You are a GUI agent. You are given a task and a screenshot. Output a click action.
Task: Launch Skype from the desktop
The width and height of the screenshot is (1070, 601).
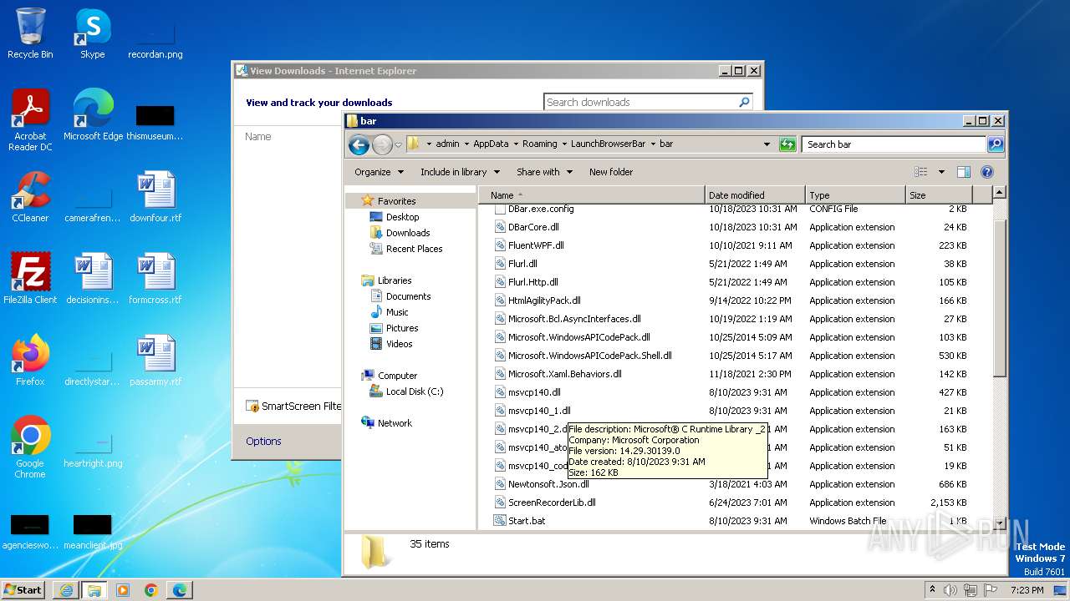(93, 33)
